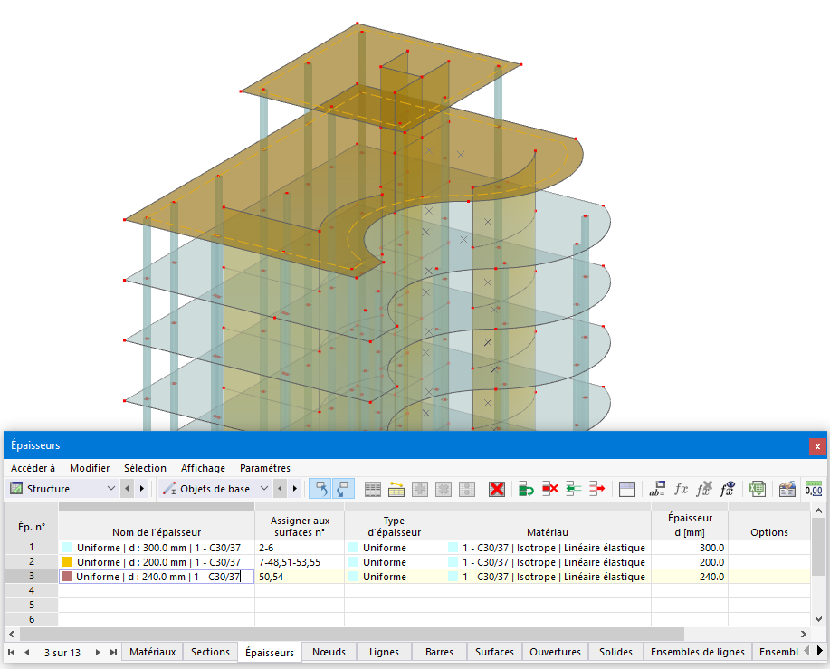This screenshot has height=669, width=830.
Task: Open the Accéder à menu
Action: 33,468
